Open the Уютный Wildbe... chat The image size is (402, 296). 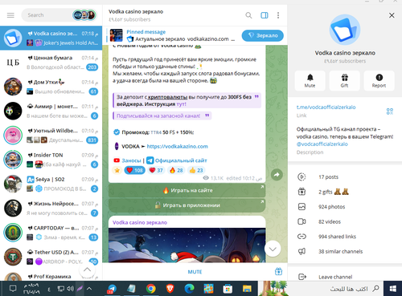[51, 136]
